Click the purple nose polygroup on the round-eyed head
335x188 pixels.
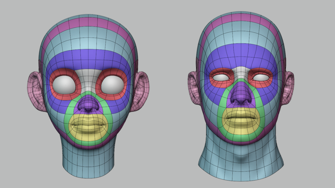[x=88, y=104]
